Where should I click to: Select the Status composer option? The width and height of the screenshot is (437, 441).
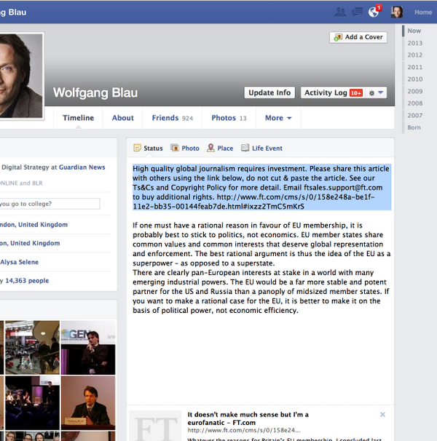pyautogui.click(x=148, y=148)
